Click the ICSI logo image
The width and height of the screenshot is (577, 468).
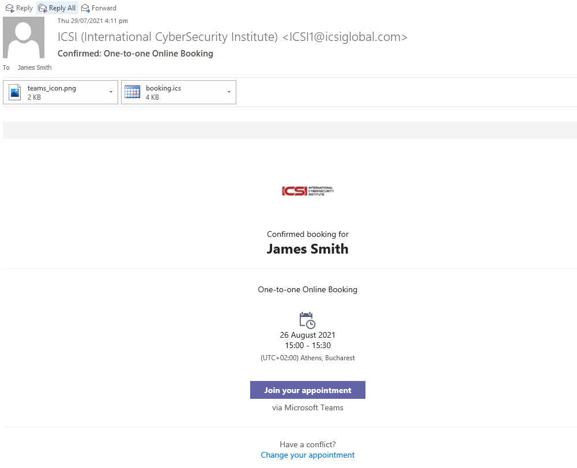[x=308, y=191]
